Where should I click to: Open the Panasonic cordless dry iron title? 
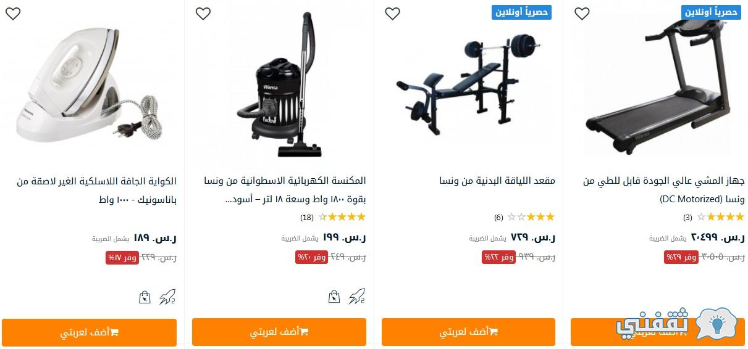[x=96, y=191]
